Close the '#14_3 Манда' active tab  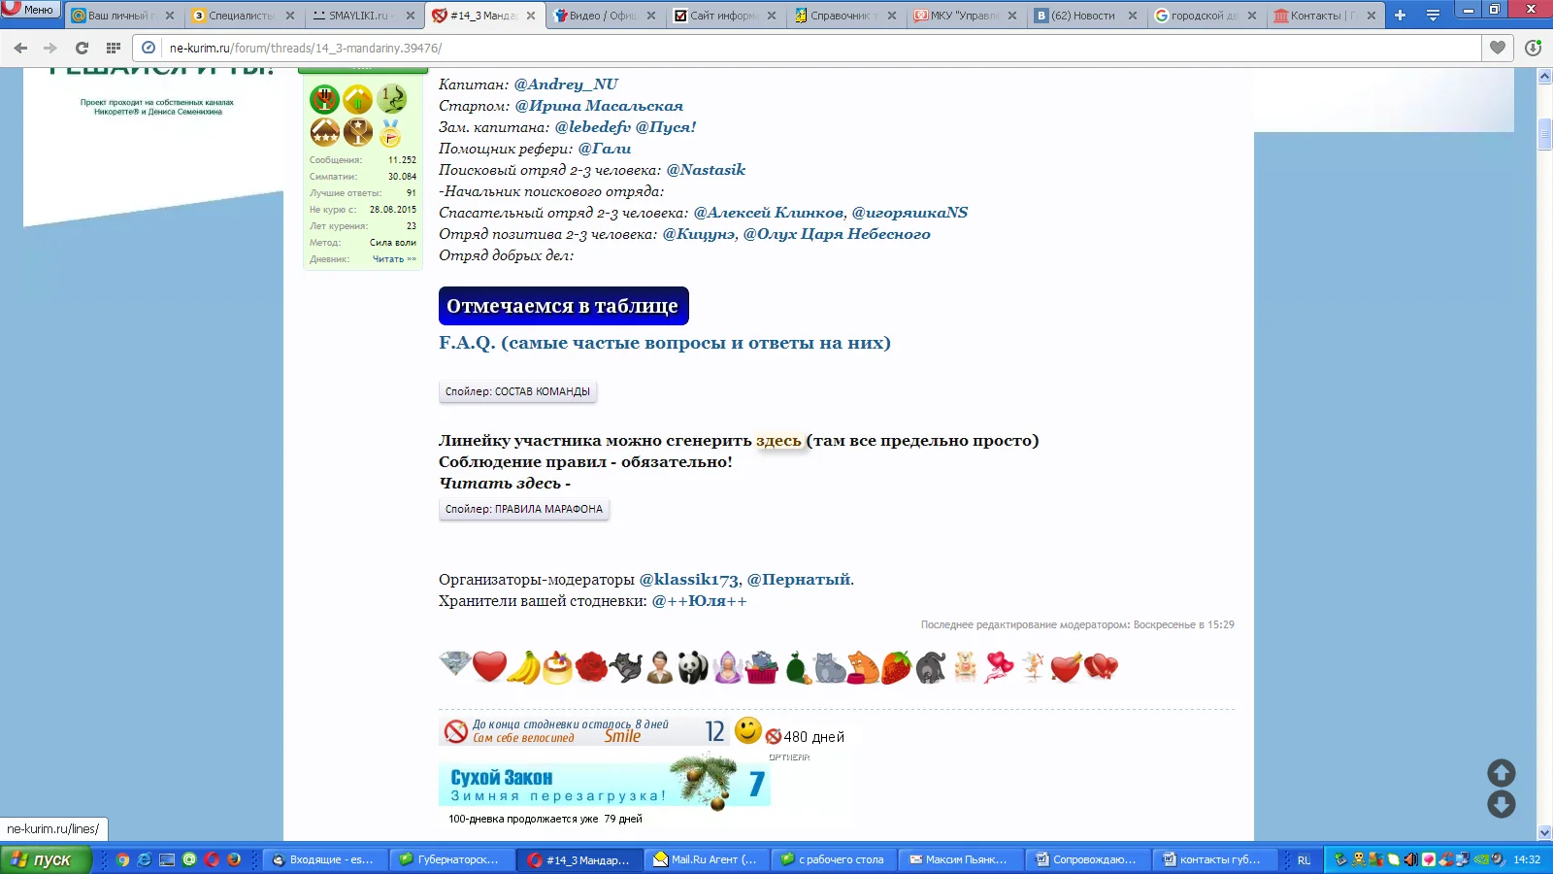coord(530,16)
